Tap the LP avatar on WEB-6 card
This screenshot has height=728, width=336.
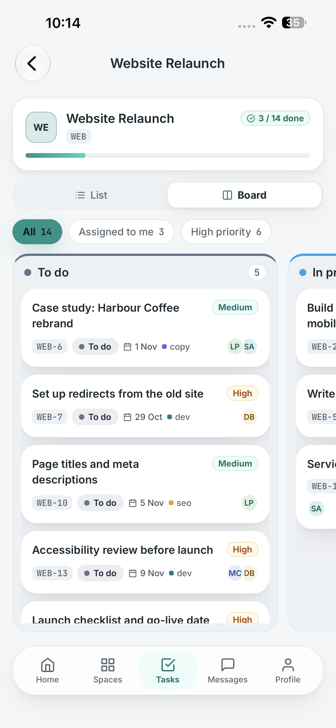234,347
